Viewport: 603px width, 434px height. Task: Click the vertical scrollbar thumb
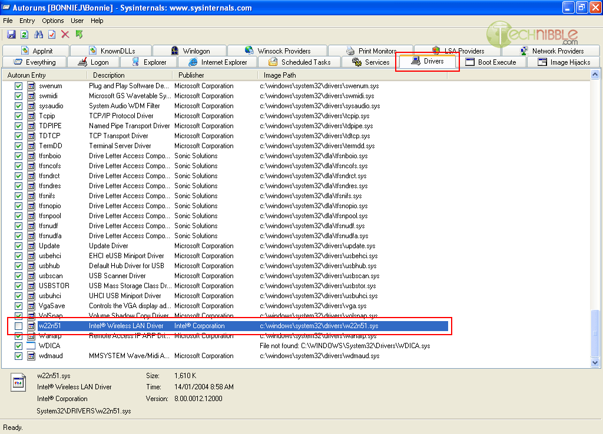pyautogui.click(x=595, y=333)
